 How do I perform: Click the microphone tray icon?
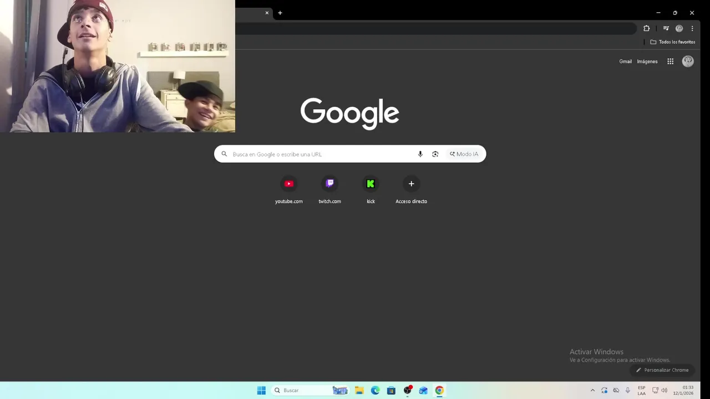pyautogui.click(x=627, y=390)
